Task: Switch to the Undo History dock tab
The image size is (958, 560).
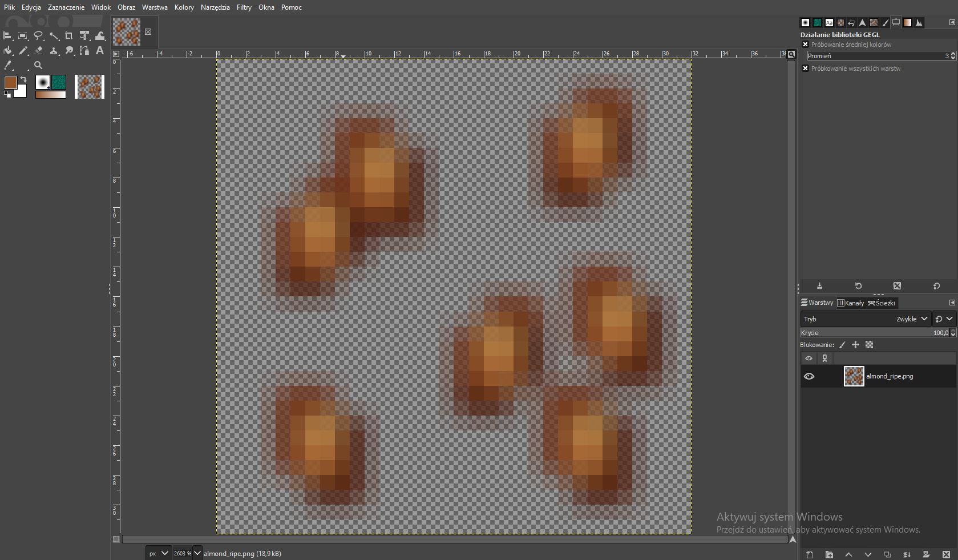Action: (851, 23)
